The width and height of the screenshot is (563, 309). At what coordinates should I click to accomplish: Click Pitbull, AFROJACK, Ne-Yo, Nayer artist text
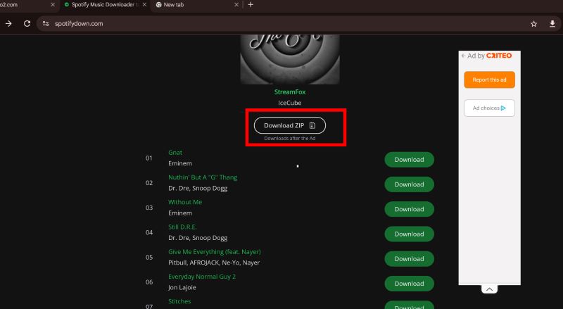214,263
